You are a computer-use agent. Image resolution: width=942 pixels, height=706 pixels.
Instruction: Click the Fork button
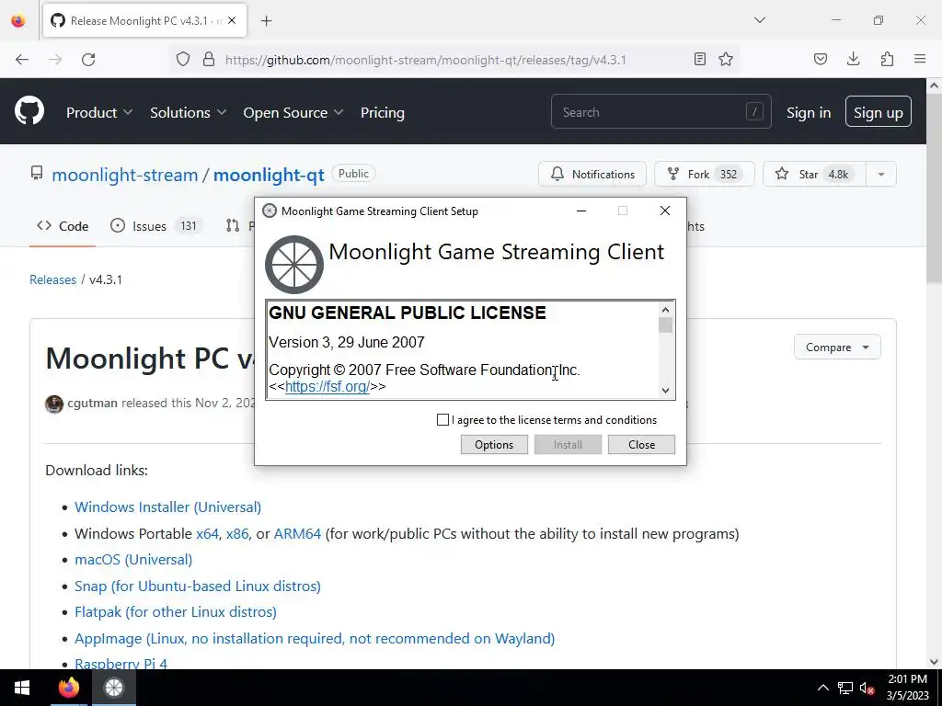[704, 174]
